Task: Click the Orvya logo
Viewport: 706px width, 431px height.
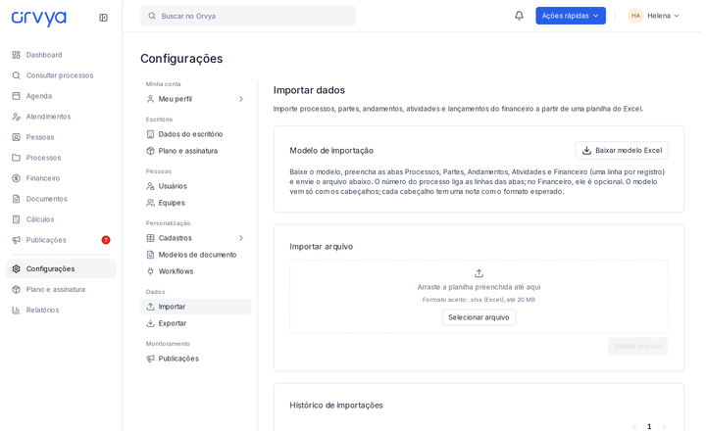Action: (x=38, y=18)
